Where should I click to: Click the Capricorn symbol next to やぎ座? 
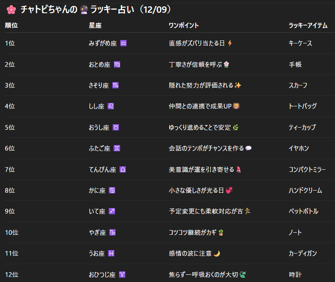coord(113,233)
